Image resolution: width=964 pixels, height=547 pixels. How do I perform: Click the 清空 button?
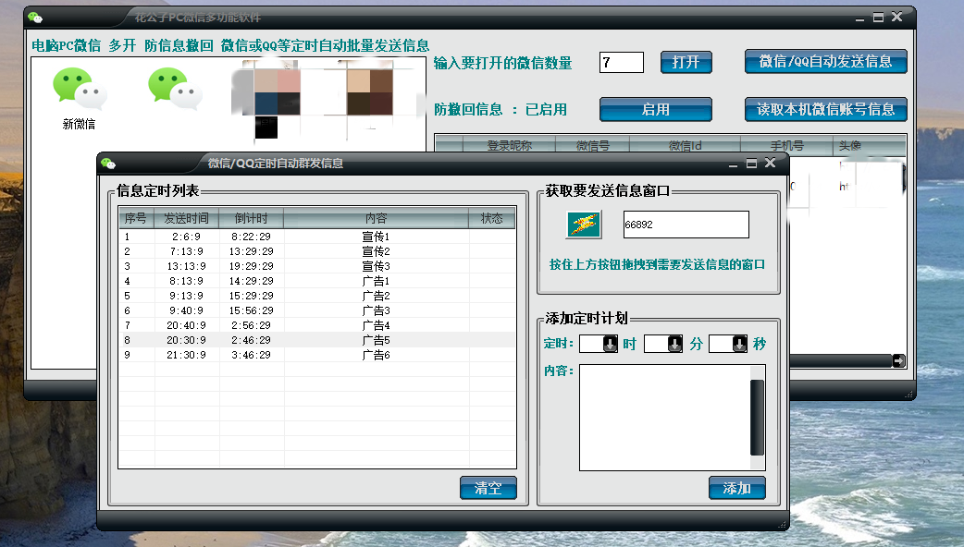(488, 488)
